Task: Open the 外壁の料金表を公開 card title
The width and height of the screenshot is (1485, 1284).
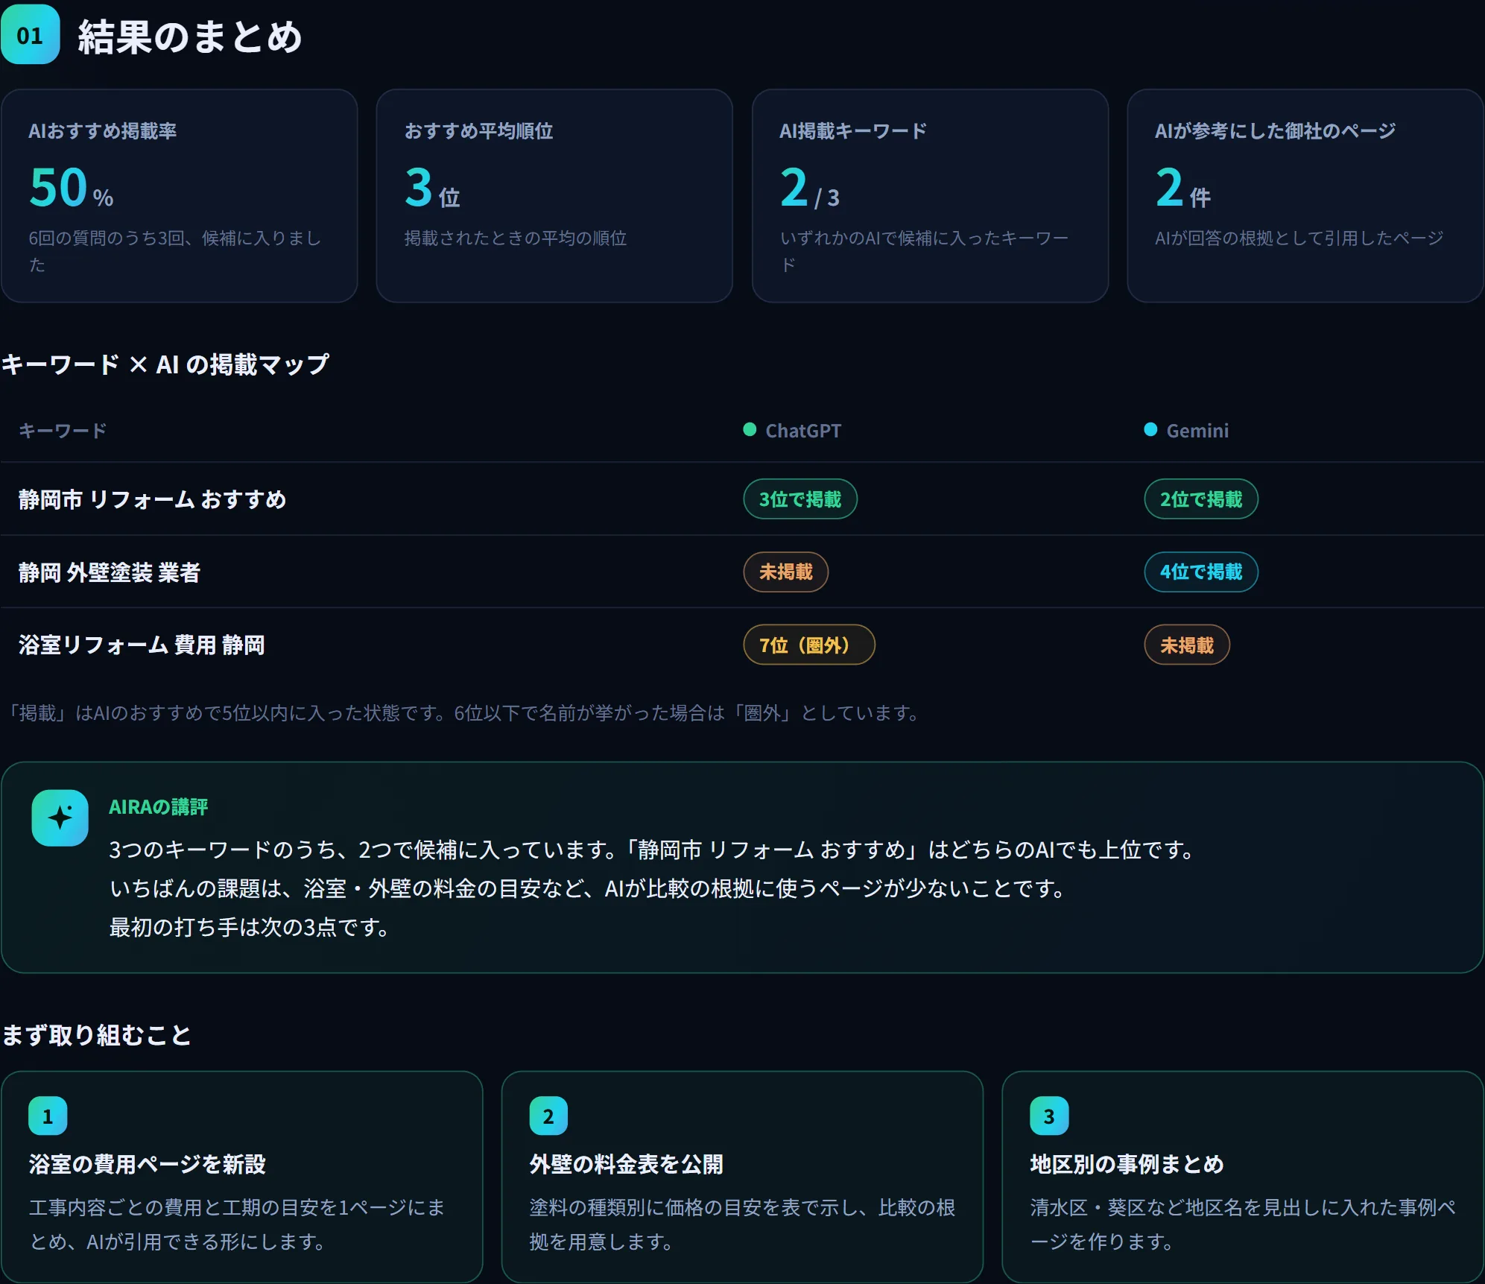Action: click(x=627, y=1164)
